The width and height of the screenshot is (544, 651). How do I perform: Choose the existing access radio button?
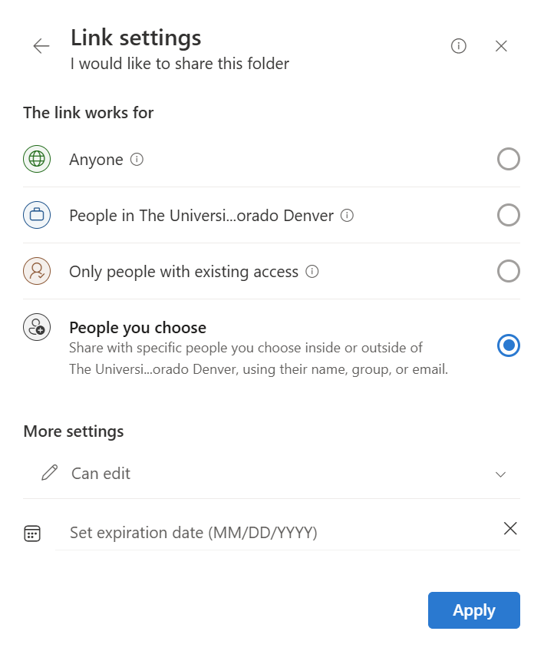pyautogui.click(x=508, y=271)
